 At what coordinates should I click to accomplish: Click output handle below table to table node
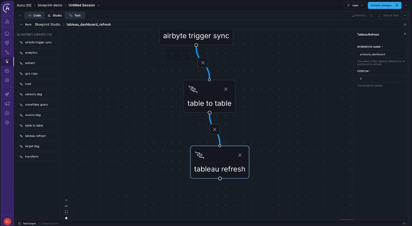(210, 113)
